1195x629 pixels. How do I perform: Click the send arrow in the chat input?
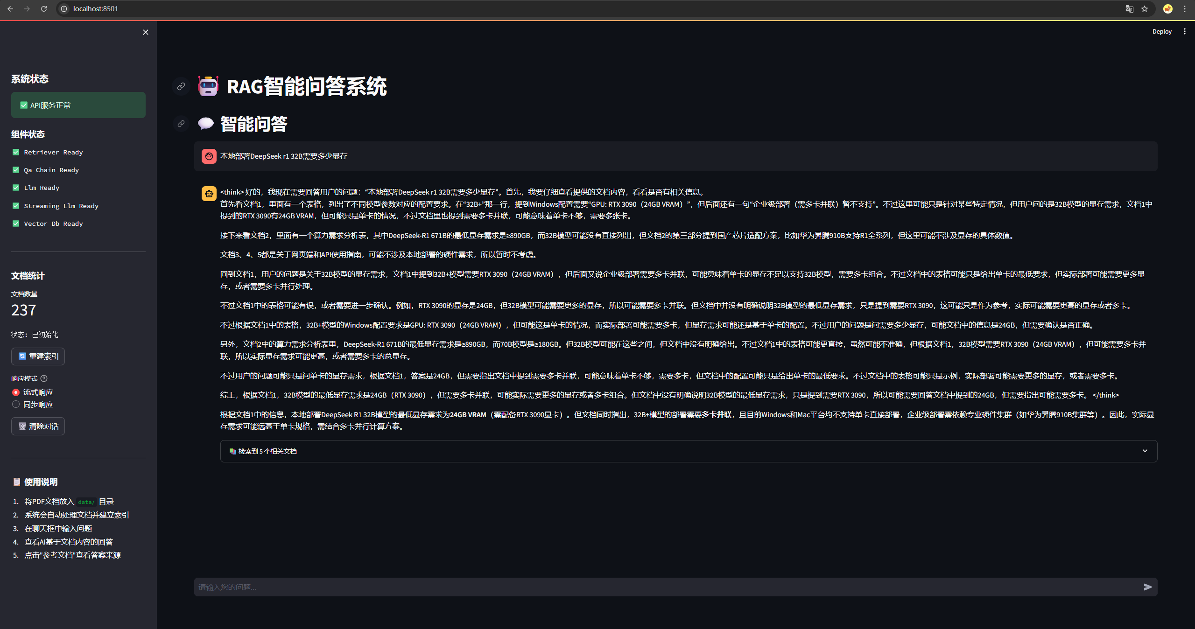(1147, 587)
